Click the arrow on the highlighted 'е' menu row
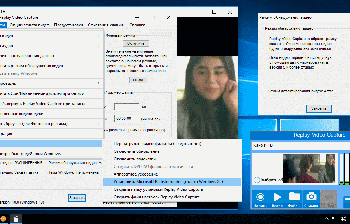 coord(98,144)
